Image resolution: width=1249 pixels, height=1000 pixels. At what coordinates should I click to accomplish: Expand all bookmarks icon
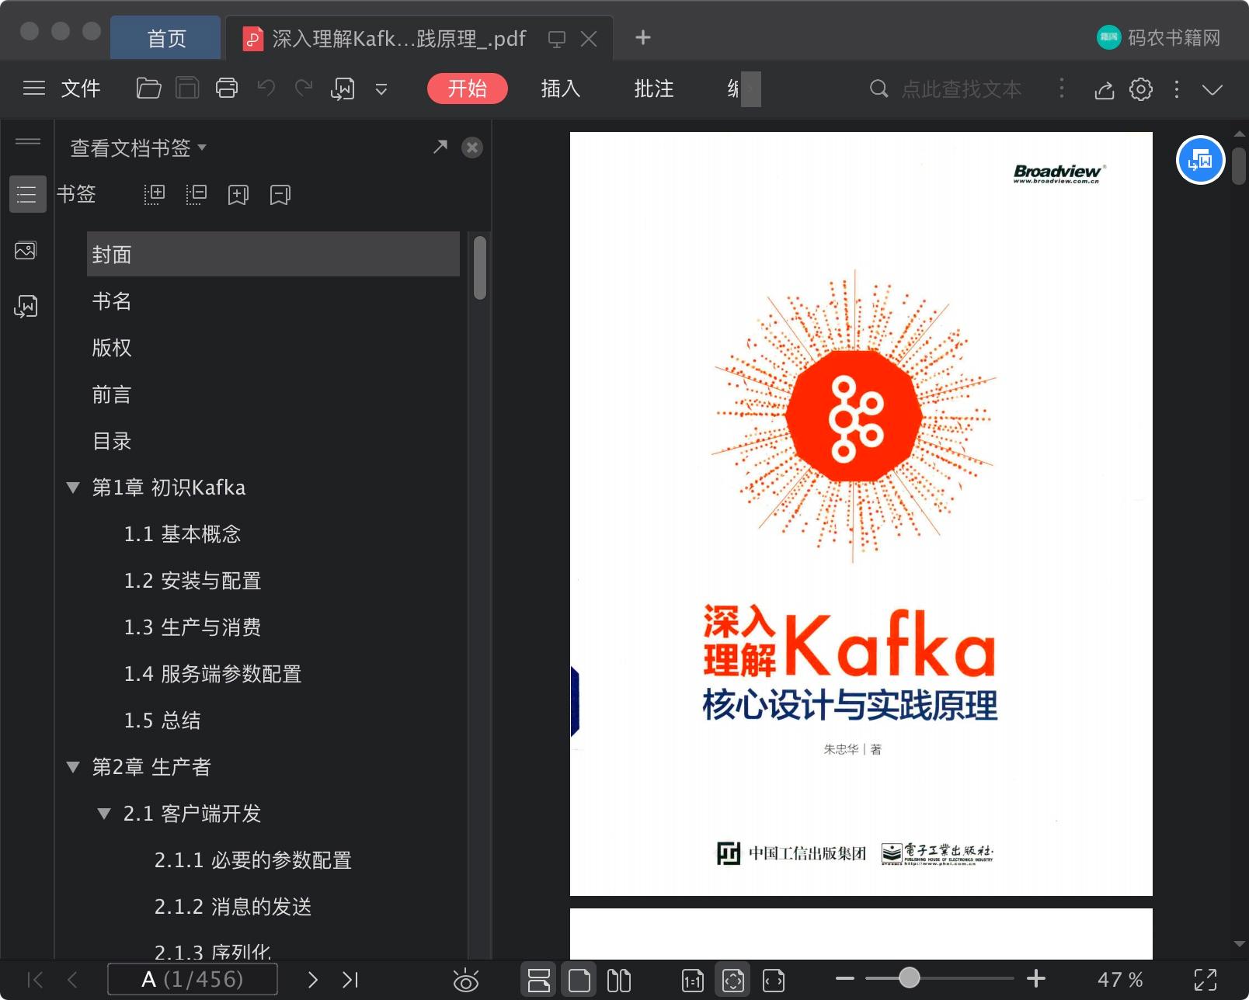[x=155, y=194]
